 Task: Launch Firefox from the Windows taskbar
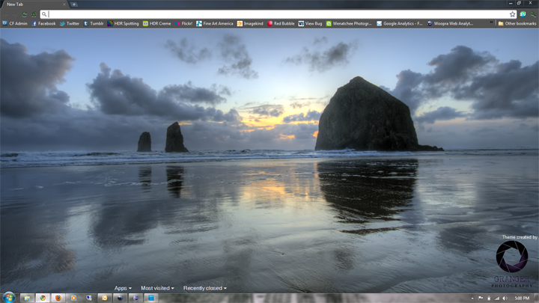coord(58,298)
